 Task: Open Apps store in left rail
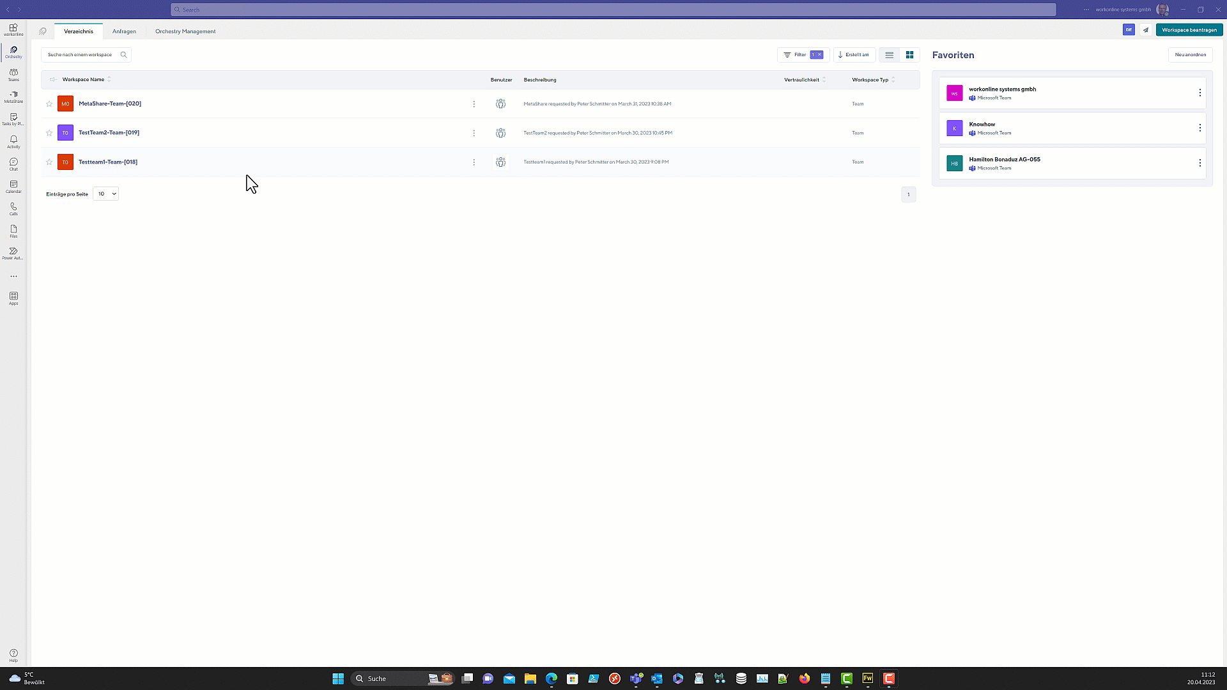point(13,298)
